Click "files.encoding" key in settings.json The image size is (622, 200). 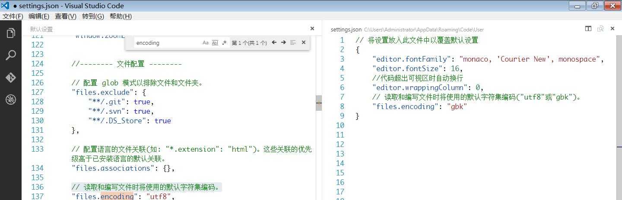[x=406, y=106]
